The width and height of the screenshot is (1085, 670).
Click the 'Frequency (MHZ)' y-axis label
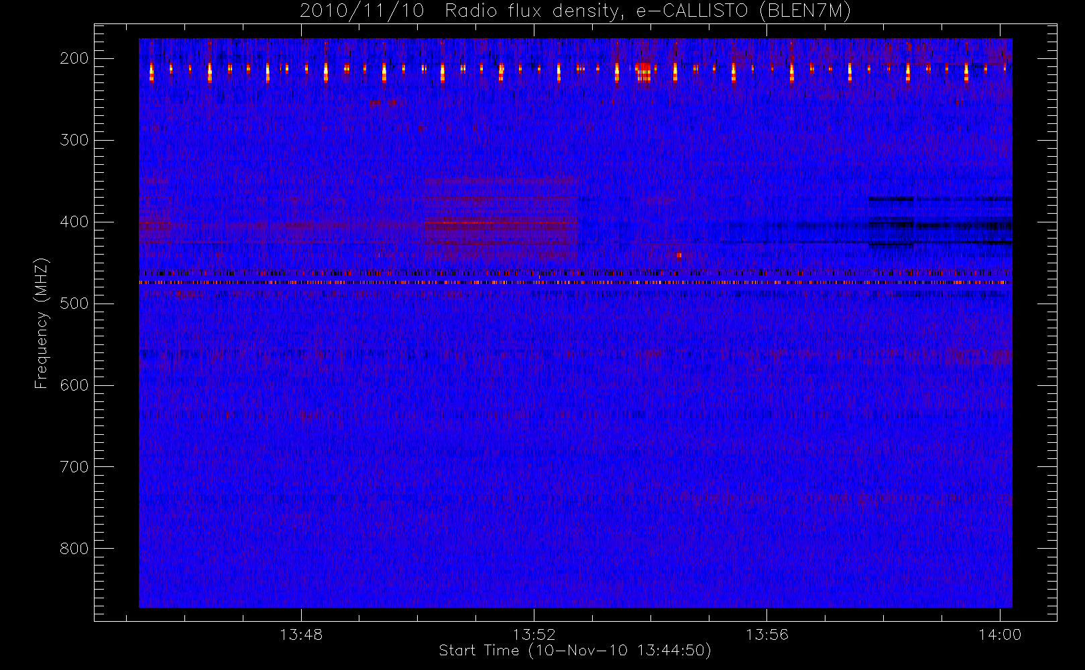[x=42, y=323]
